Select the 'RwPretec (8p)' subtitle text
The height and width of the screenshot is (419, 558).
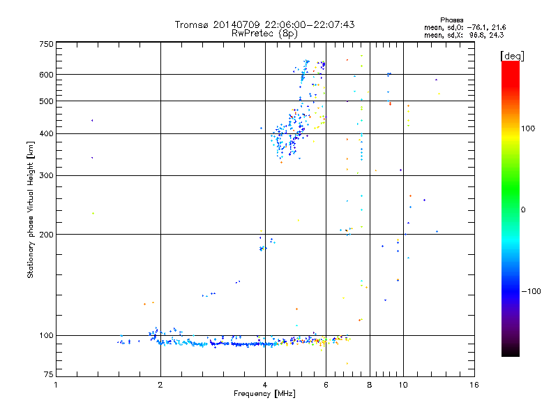click(x=264, y=34)
